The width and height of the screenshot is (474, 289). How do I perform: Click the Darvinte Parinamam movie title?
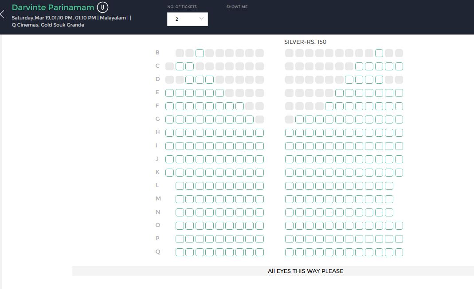(53, 8)
